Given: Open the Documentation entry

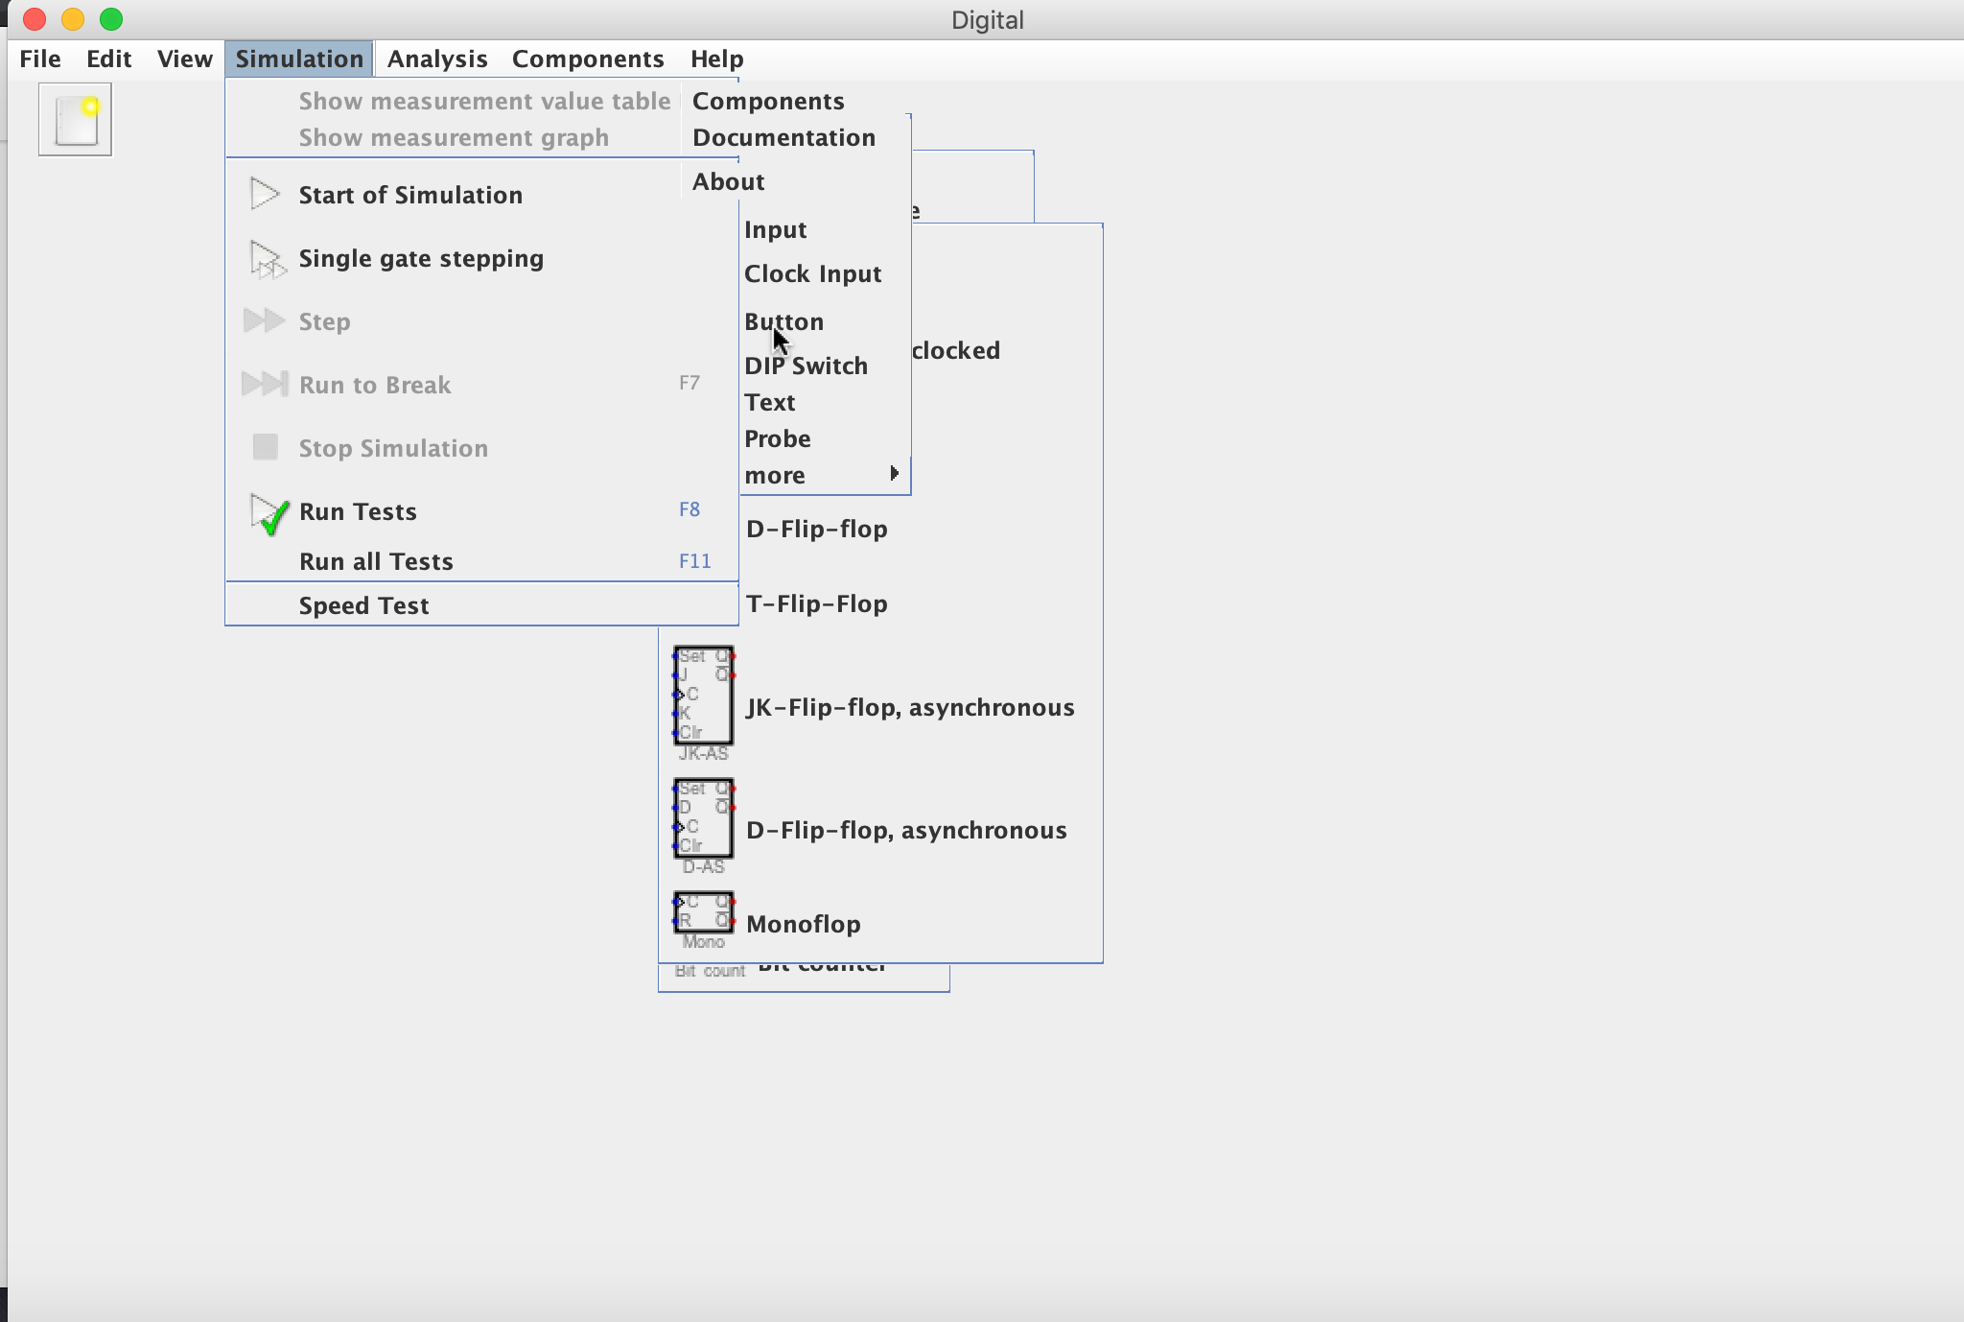Looking at the screenshot, I should 782,137.
